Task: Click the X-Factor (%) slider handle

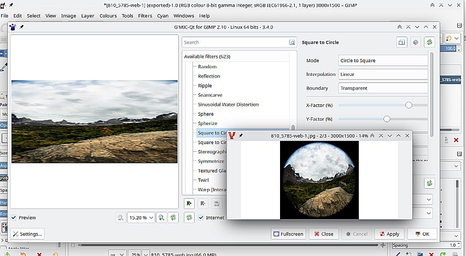Action: (409, 105)
